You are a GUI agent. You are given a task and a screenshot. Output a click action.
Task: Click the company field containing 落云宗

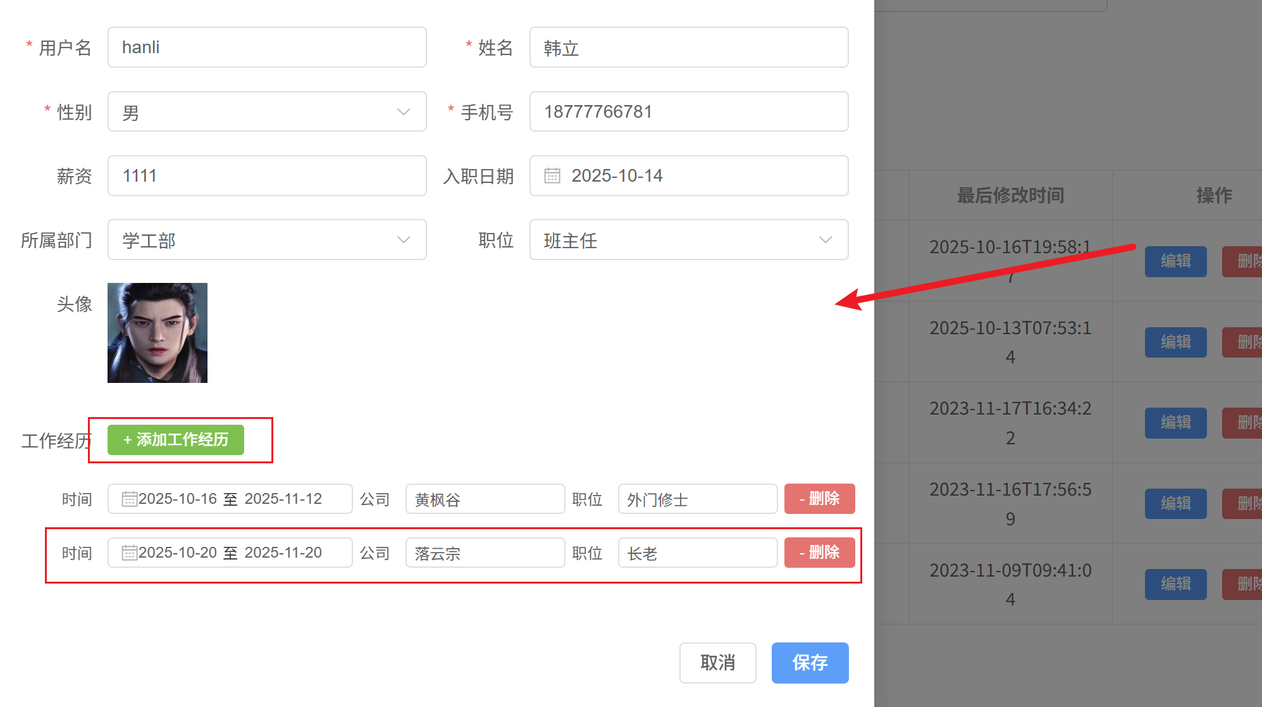pos(485,553)
